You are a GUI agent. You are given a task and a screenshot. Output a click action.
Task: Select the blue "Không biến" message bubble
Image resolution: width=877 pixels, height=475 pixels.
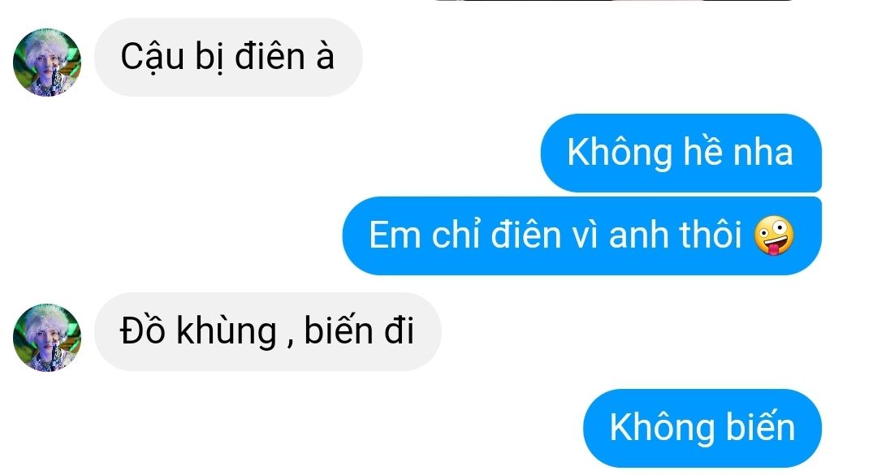pyautogui.click(x=702, y=428)
